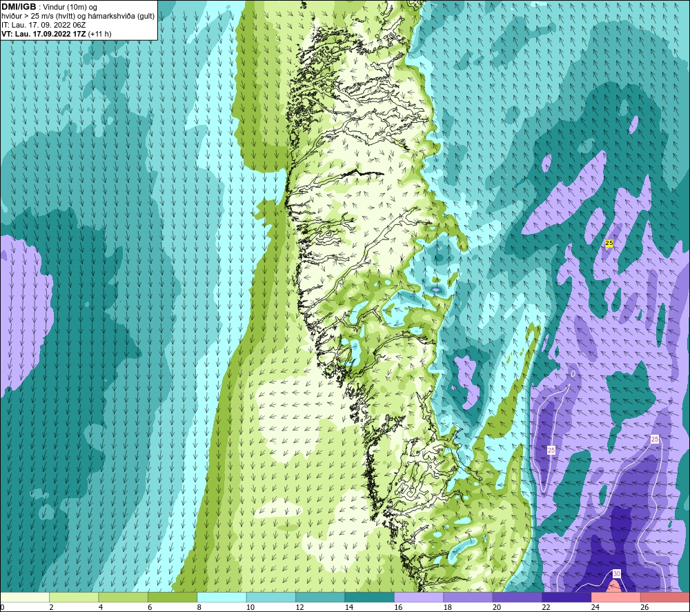The width and height of the screenshot is (690, 612).
Task: Select the '(+11 h)' forecast offset text
Action: point(100,34)
